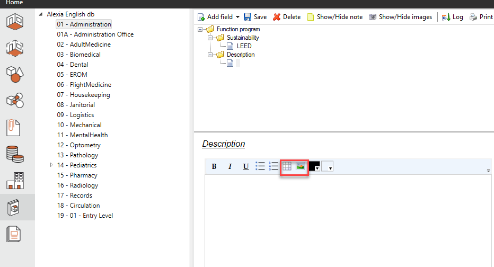Click the insert table icon
The width and height of the screenshot is (494, 267).
pyautogui.click(x=287, y=166)
